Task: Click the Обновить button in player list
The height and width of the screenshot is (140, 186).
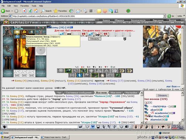Action: 162,96
